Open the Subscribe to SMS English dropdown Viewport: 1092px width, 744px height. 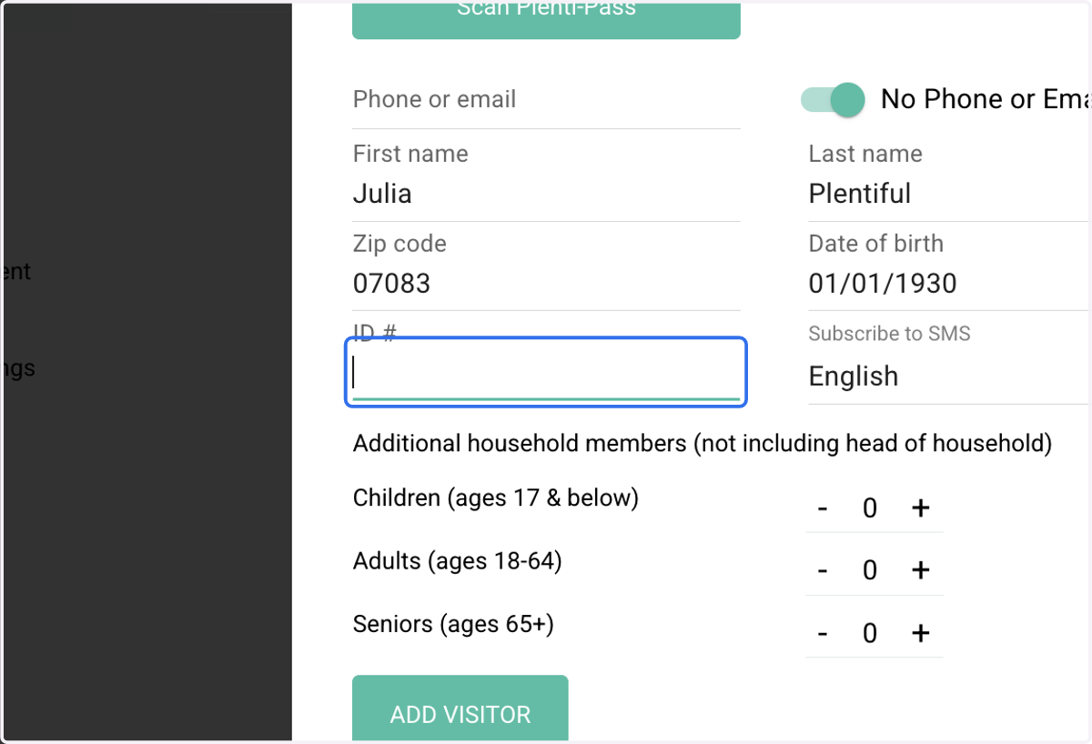coord(949,376)
